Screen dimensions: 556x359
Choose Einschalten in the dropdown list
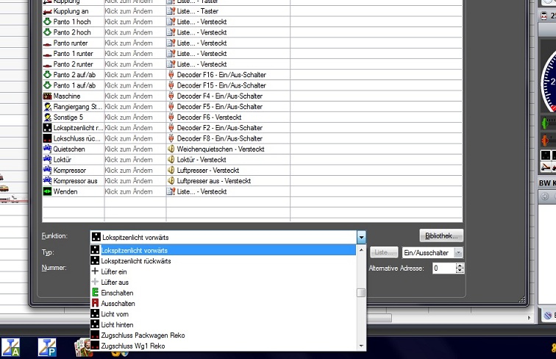(x=118, y=293)
